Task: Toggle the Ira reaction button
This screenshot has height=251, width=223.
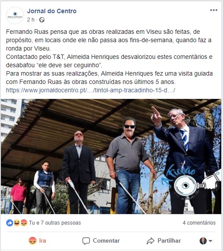Action: click(x=37, y=241)
